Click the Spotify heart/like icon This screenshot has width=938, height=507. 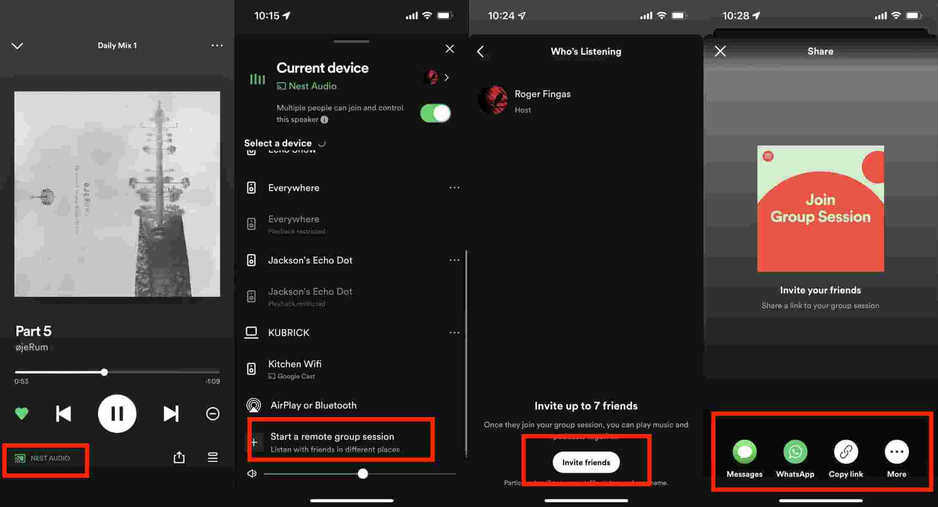[21, 412]
